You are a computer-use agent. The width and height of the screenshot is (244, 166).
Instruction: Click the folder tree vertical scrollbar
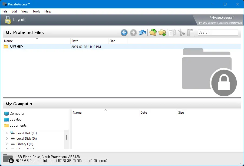67,137
